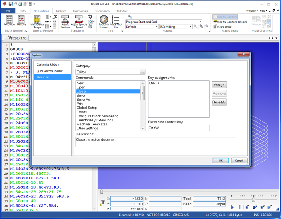Click the Reset All button
The image size is (281, 219).
click(219, 102)
